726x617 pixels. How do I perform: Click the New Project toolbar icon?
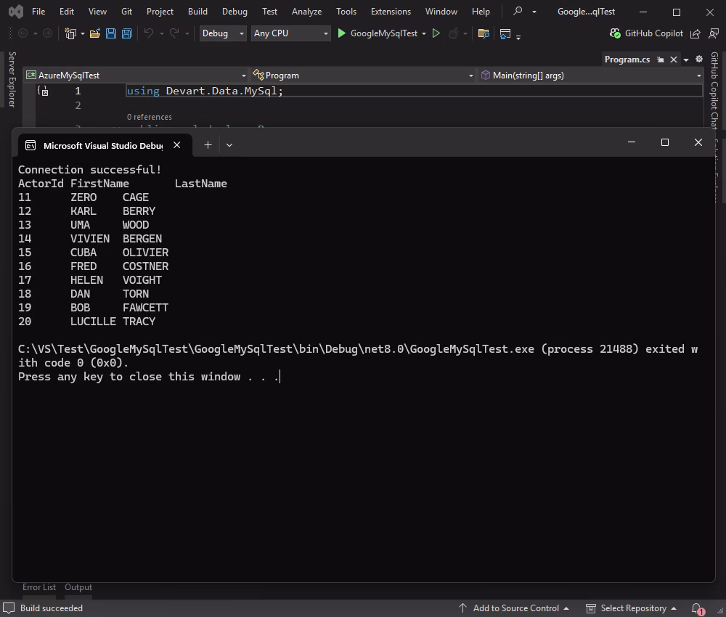[x=70, y=33]
